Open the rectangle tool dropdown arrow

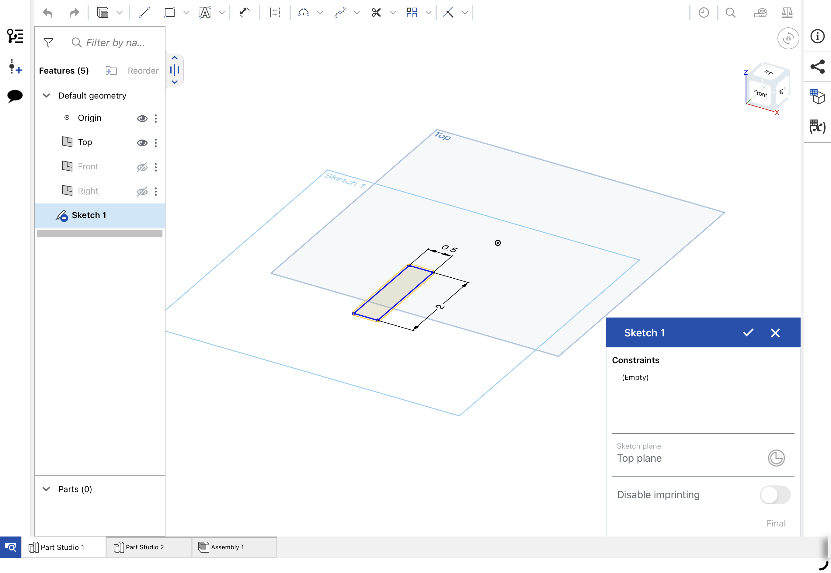tap(186, 13)
